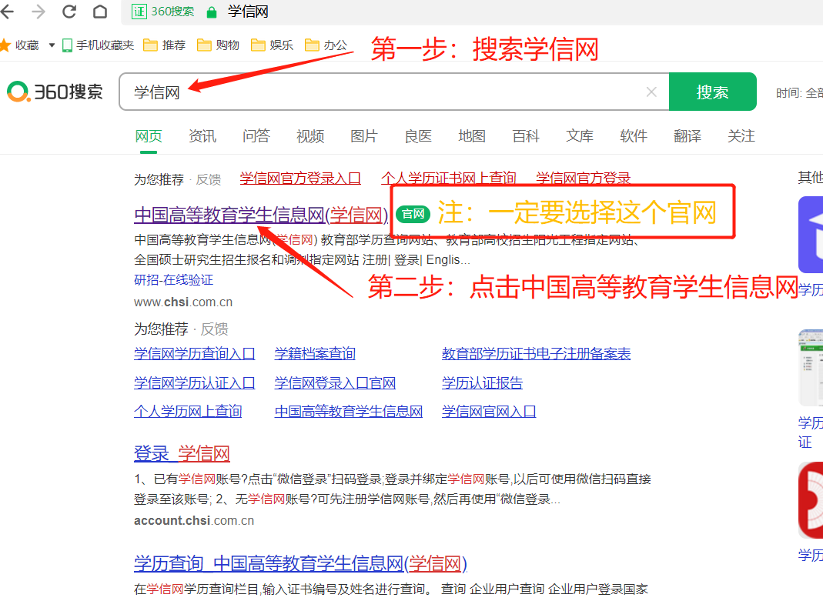The image size is (823, 601).
Task: Click 学信网学历查询入口 suggested link
Action: tap(194, 354)
